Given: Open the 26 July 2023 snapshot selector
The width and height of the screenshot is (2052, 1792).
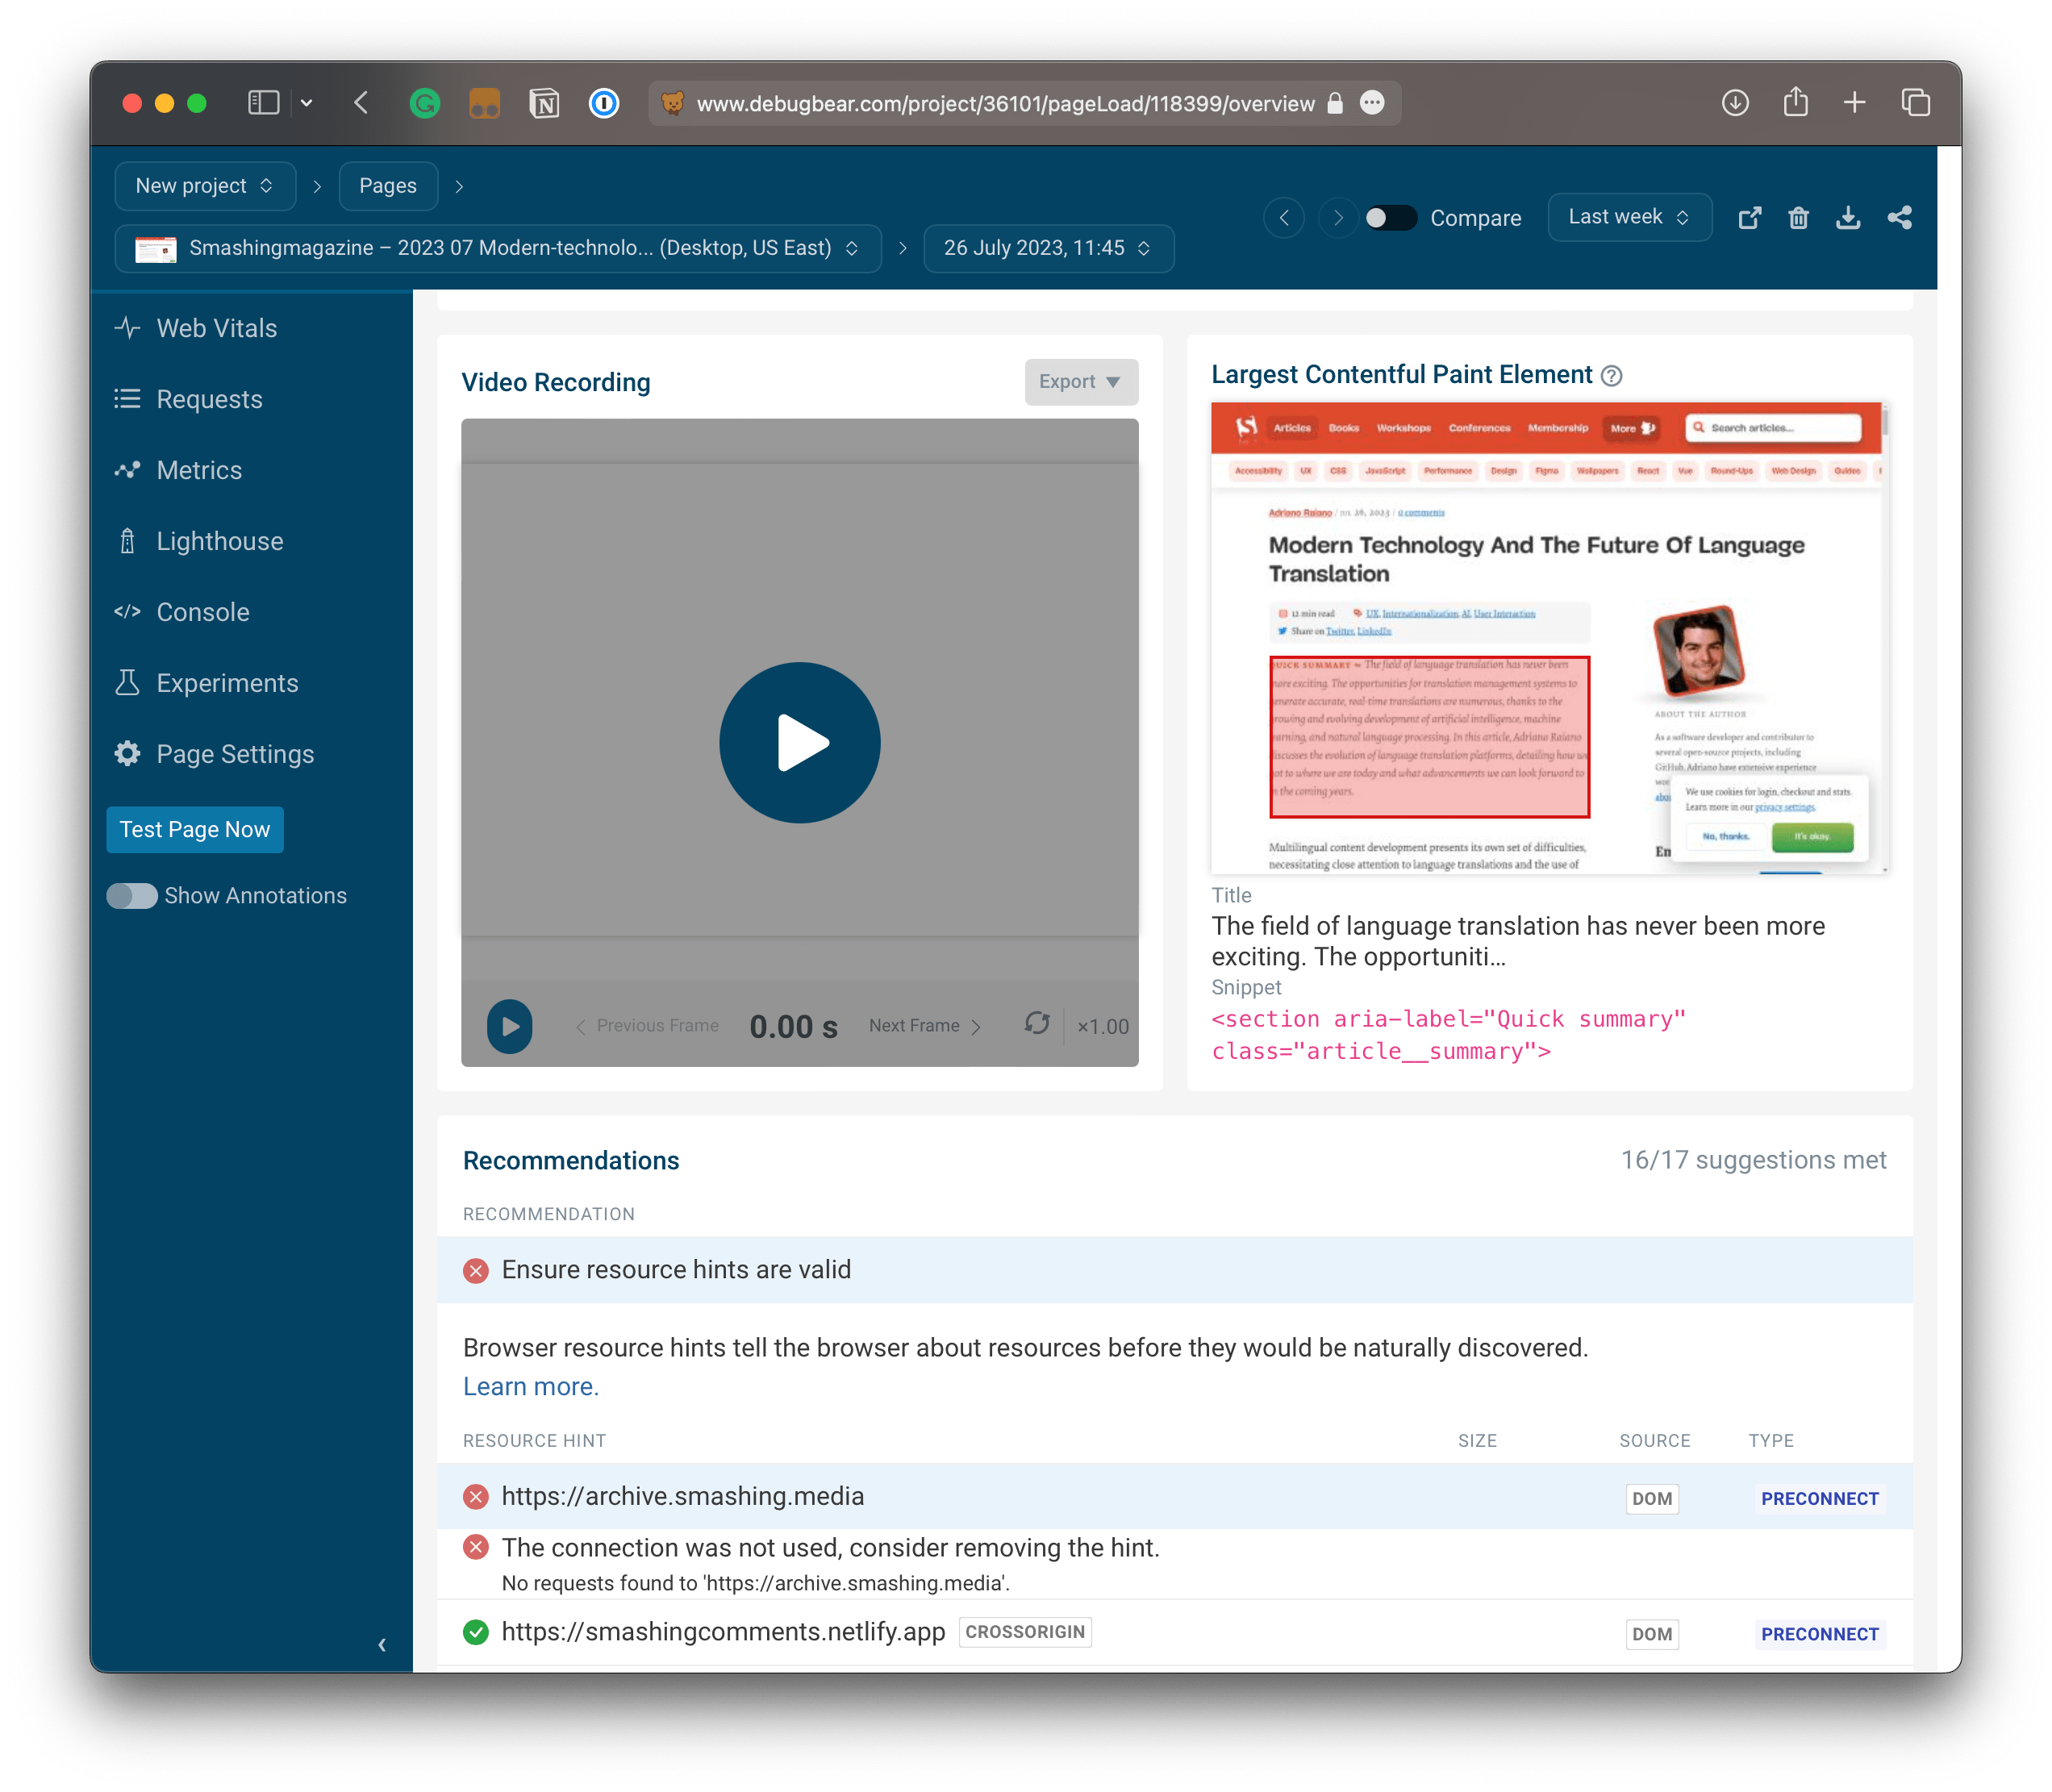Looking at the screenshot, I should click(1048, 248).
